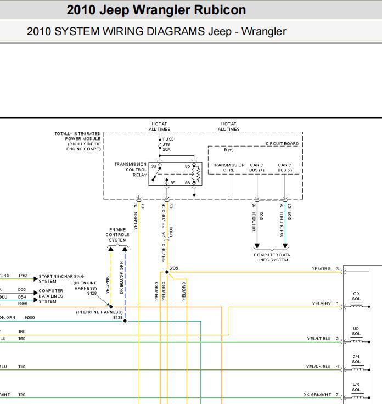Click relay terminal number 30
The width and height of the screenshot is (382, 404).
click(x=154, y=166)
